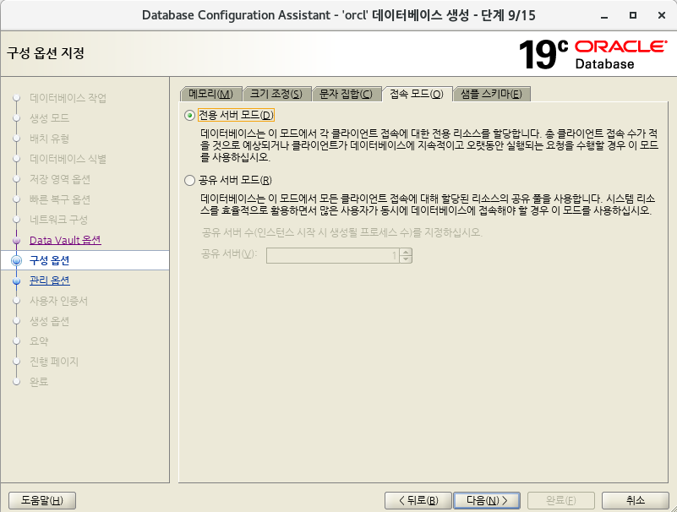Viewport: 677px width, 512px height.
Task: Click the 접속 모드(O) tab
Action: pos(417,94)
